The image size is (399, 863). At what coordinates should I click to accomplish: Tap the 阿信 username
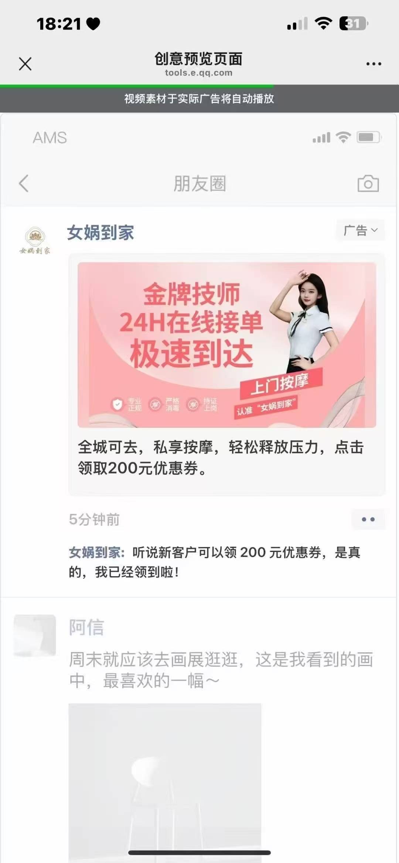coord(86,627)
